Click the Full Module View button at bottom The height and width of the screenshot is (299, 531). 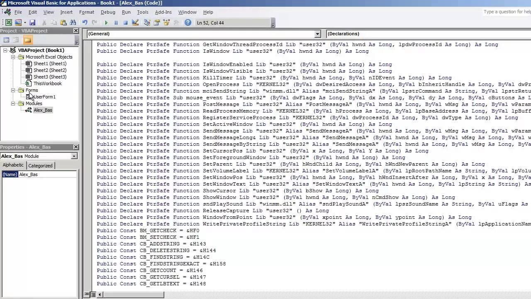click(93, 294)
